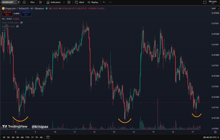The width and height of the screenshot is (220, 140).
Task: Click date label 11 on time axis
Action: 75,132
